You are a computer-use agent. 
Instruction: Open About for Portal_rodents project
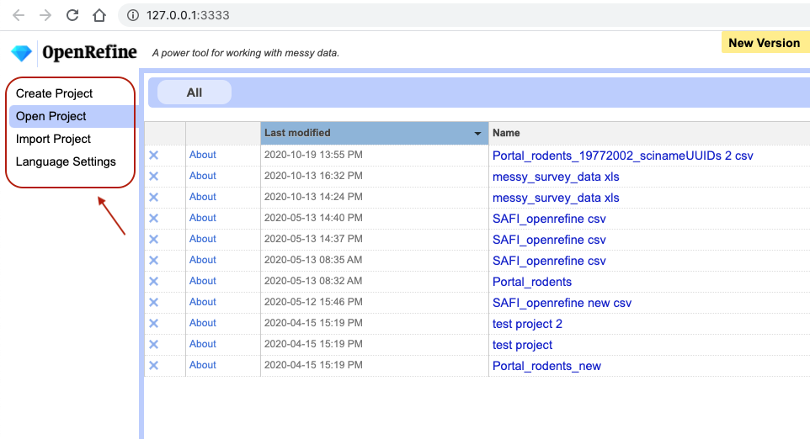(x=202, y=281)
